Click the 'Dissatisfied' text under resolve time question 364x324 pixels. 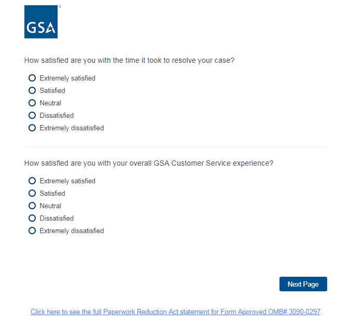pyautogui.click(x=57, y=116)
